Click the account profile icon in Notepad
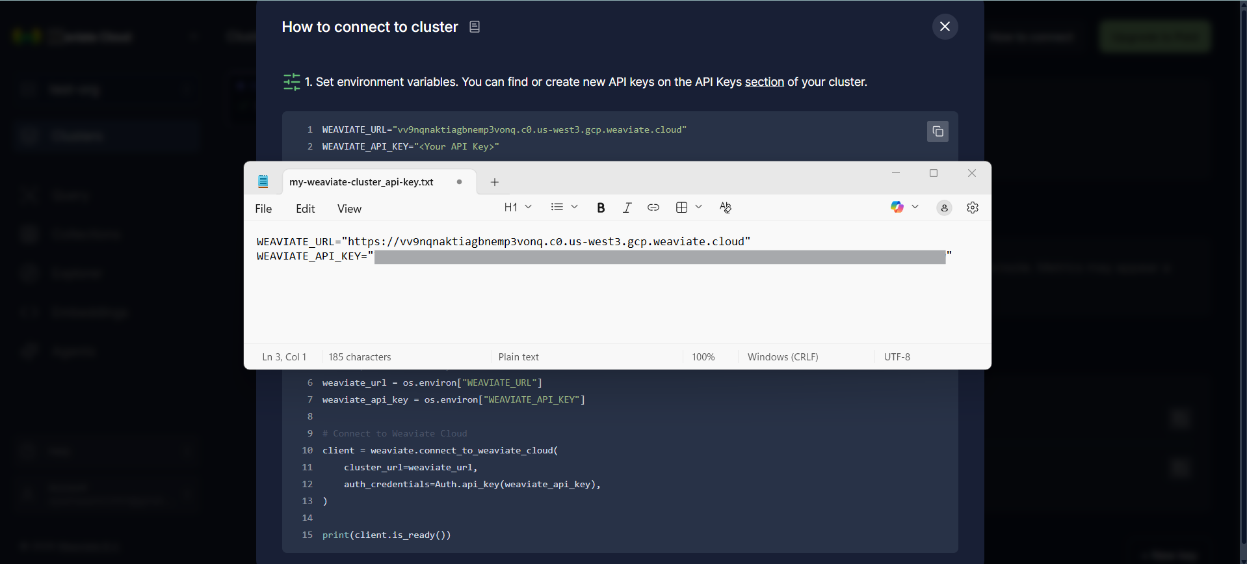Viewport: 1247px width, 564px height. click(944, 208)
